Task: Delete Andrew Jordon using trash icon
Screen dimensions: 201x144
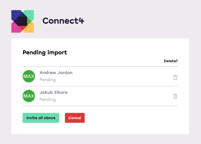Action: click(175, 77)
